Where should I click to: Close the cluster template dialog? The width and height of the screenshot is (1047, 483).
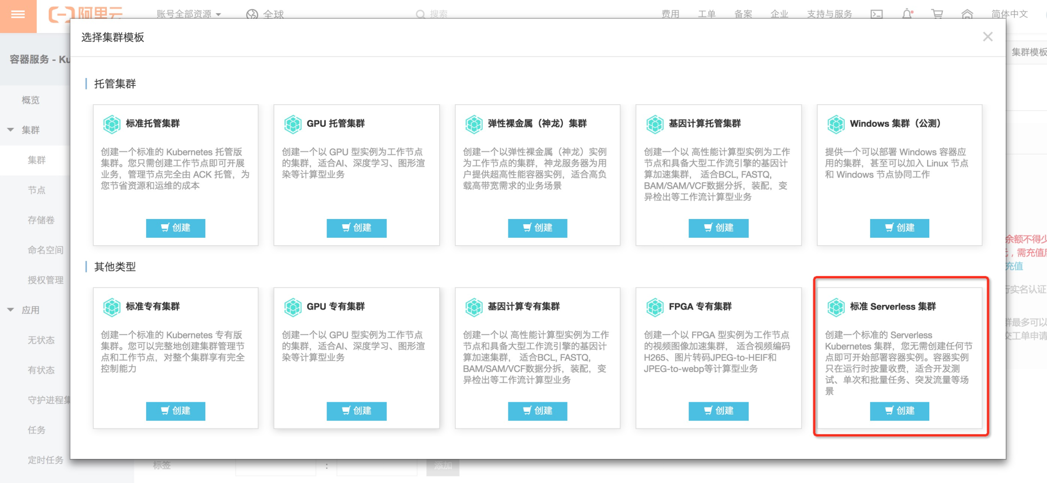[987, 37]
